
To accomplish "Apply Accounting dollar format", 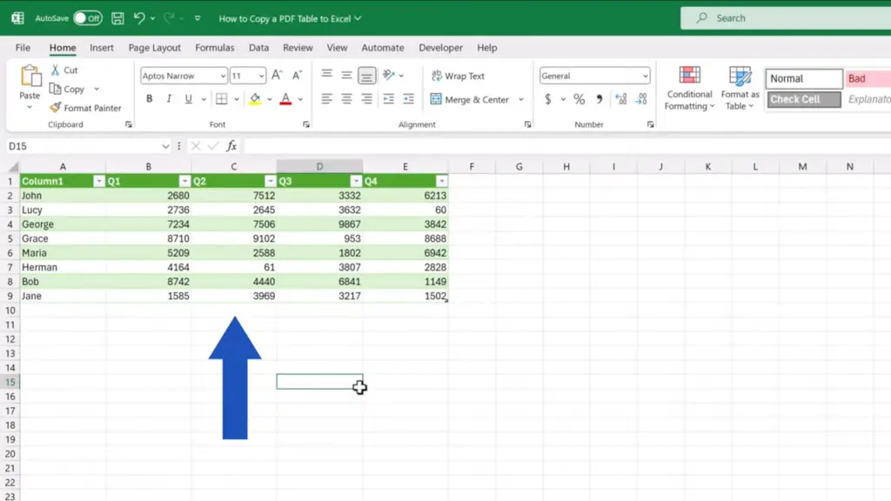I will tap(548, 99).
